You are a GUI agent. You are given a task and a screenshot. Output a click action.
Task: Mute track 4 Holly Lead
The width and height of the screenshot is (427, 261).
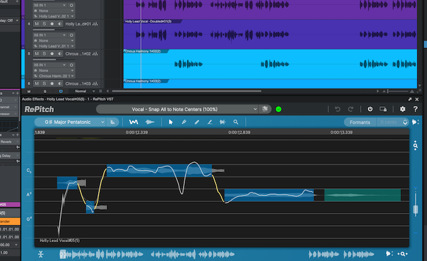coord(36,24)
